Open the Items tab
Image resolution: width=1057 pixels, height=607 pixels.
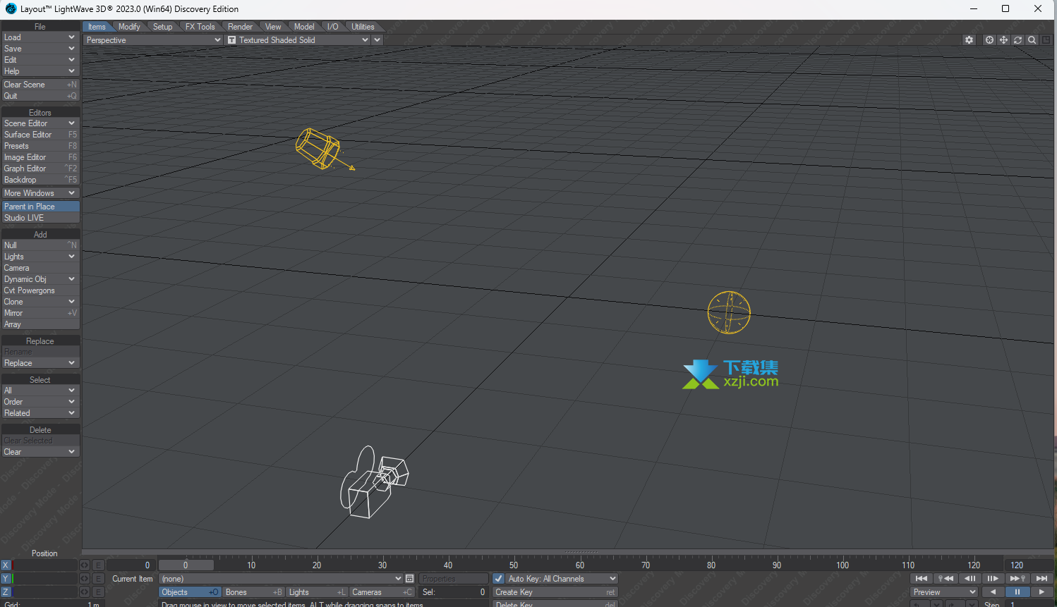click(97, 27)
